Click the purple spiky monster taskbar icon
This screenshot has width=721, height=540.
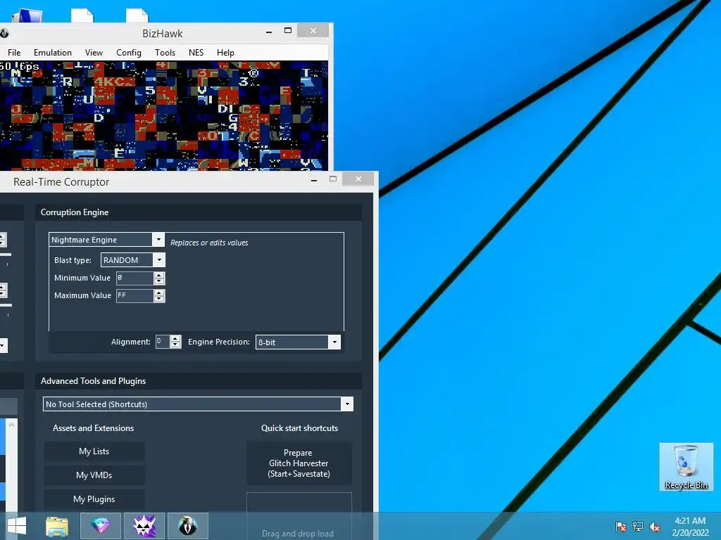tap(144, 526)
